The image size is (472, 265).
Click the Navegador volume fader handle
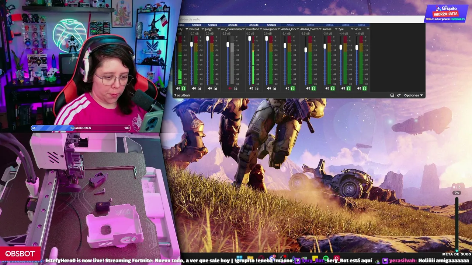[266, 38]
